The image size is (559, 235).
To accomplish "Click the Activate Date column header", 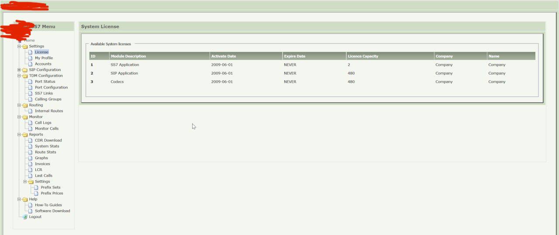I will point(246,56).
